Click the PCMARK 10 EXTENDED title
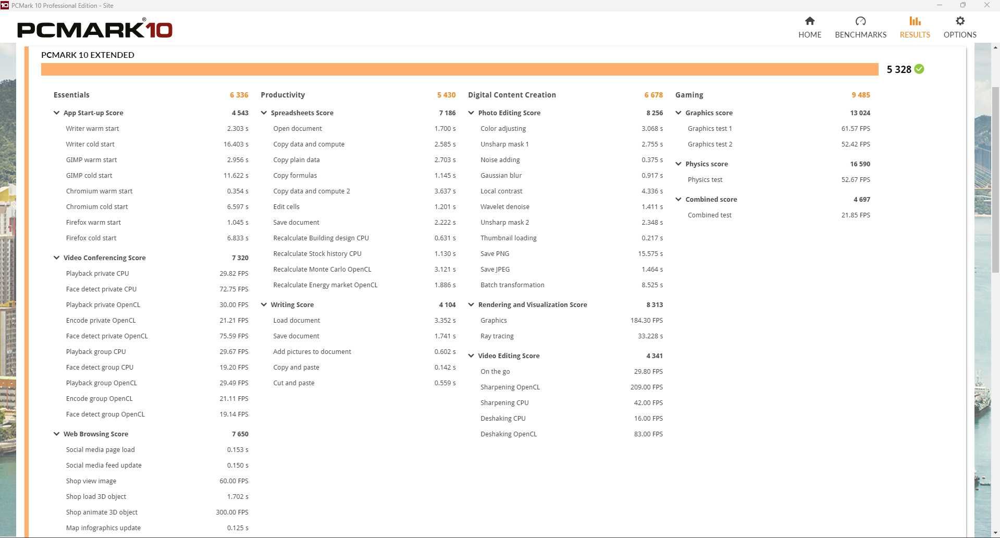This screenshot has width=1000, height=538. [x=88, y=55]
